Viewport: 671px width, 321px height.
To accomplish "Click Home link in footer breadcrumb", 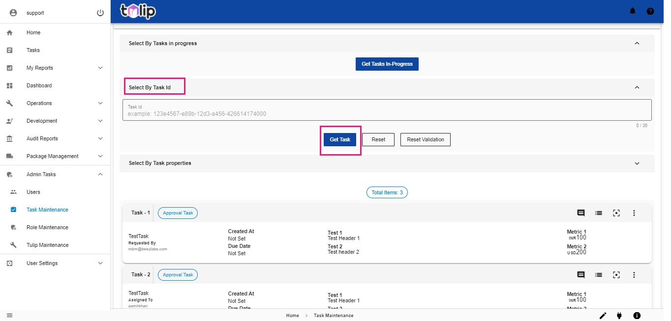I will [293, 316].
